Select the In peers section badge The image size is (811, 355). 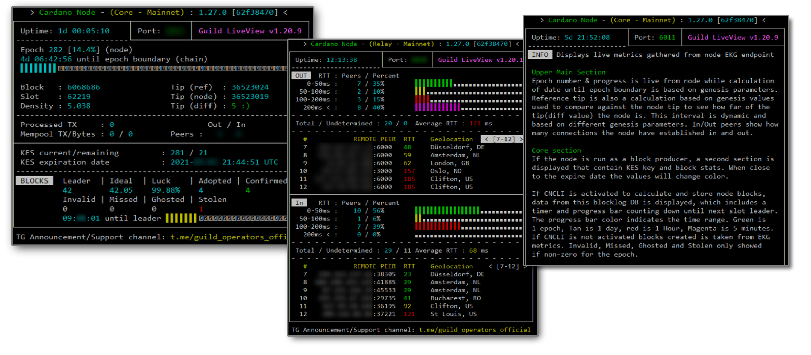(300, 203)
